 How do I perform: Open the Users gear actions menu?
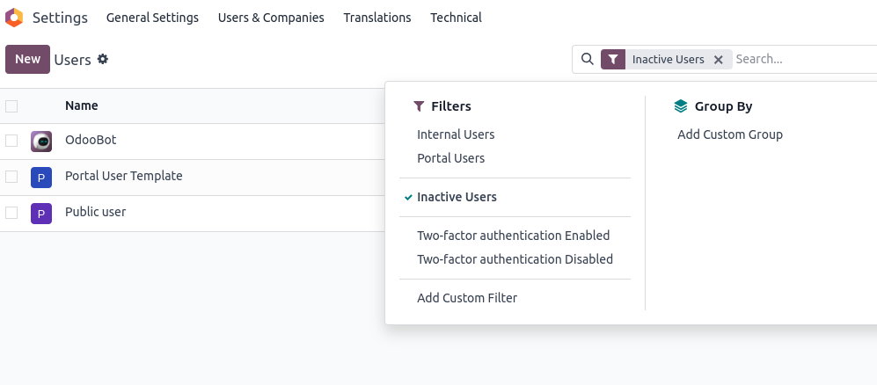[x=103, y=59]
